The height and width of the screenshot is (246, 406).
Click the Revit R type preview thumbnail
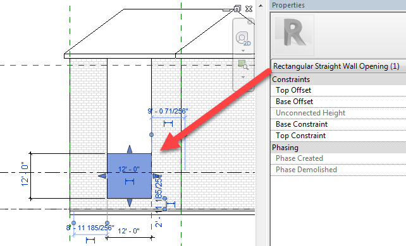point(293,35)
